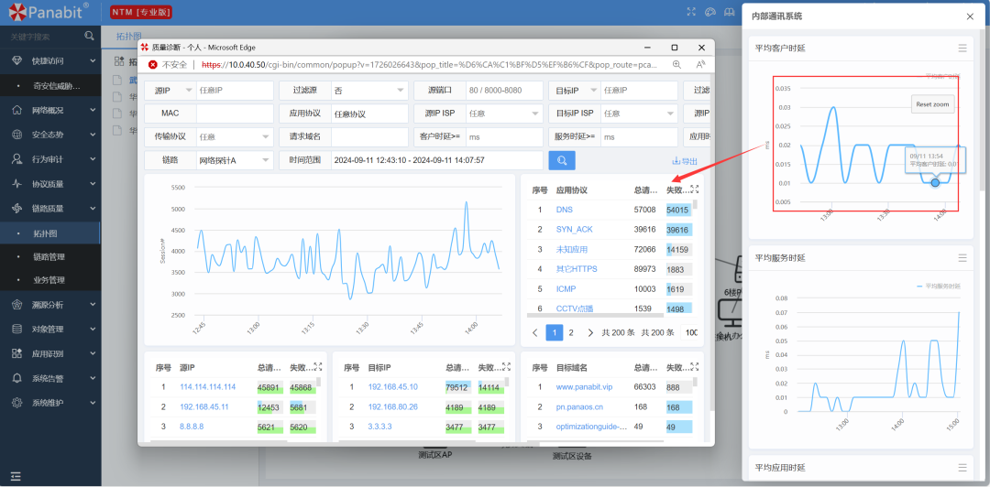The height and width of the screenshot is (487, 990).
Task: Click the 13:54 data point on the client delay chart
Action: [935, 182]
